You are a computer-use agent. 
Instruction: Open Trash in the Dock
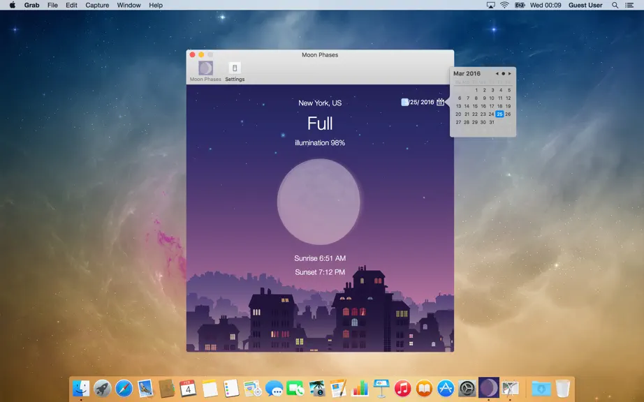point(563,388)
